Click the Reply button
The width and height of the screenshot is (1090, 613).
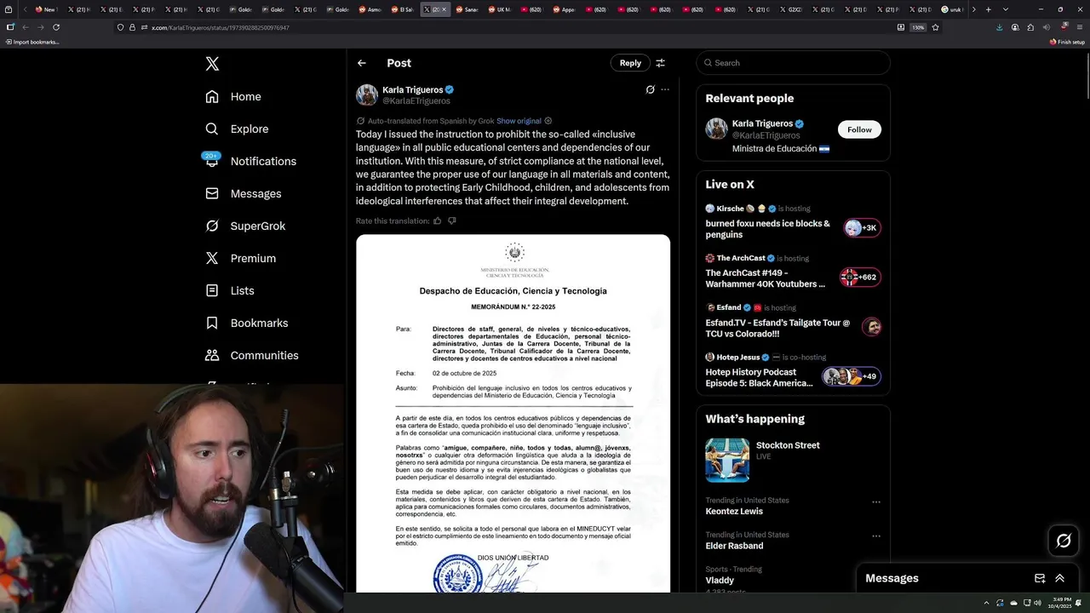[x=630, y=63]
